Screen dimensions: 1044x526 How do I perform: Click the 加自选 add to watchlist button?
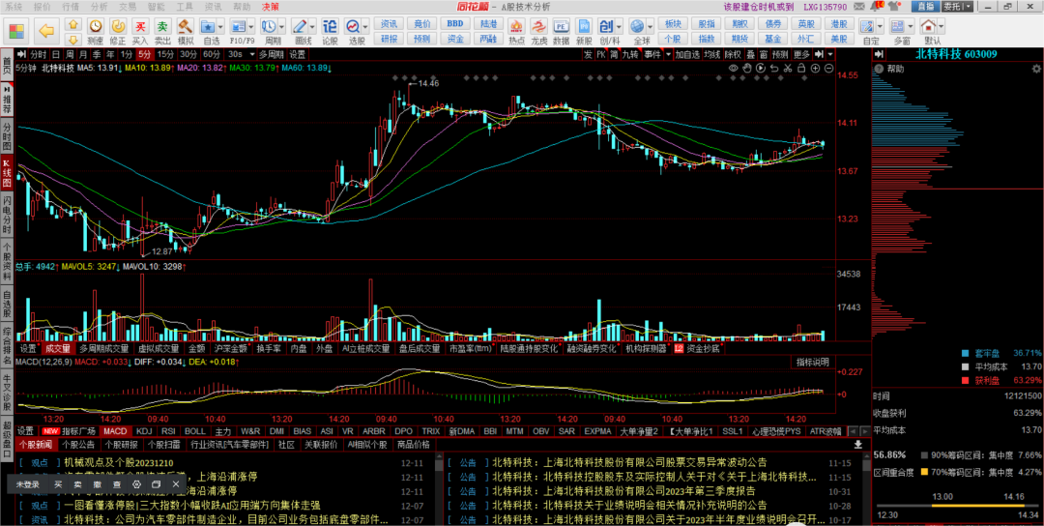tap(687, 54)
